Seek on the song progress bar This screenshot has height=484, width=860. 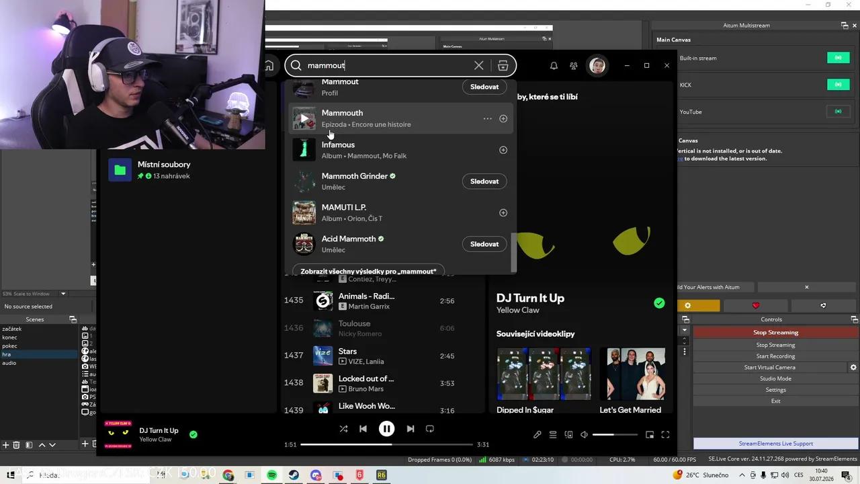click(x=386, y=444)
